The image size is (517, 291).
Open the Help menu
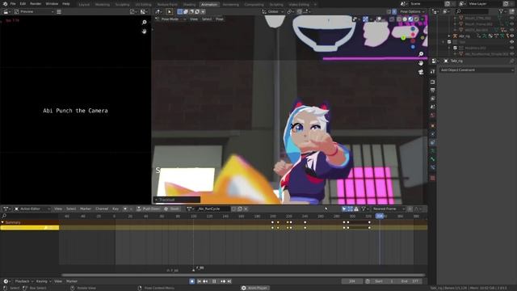click(66, 4)
